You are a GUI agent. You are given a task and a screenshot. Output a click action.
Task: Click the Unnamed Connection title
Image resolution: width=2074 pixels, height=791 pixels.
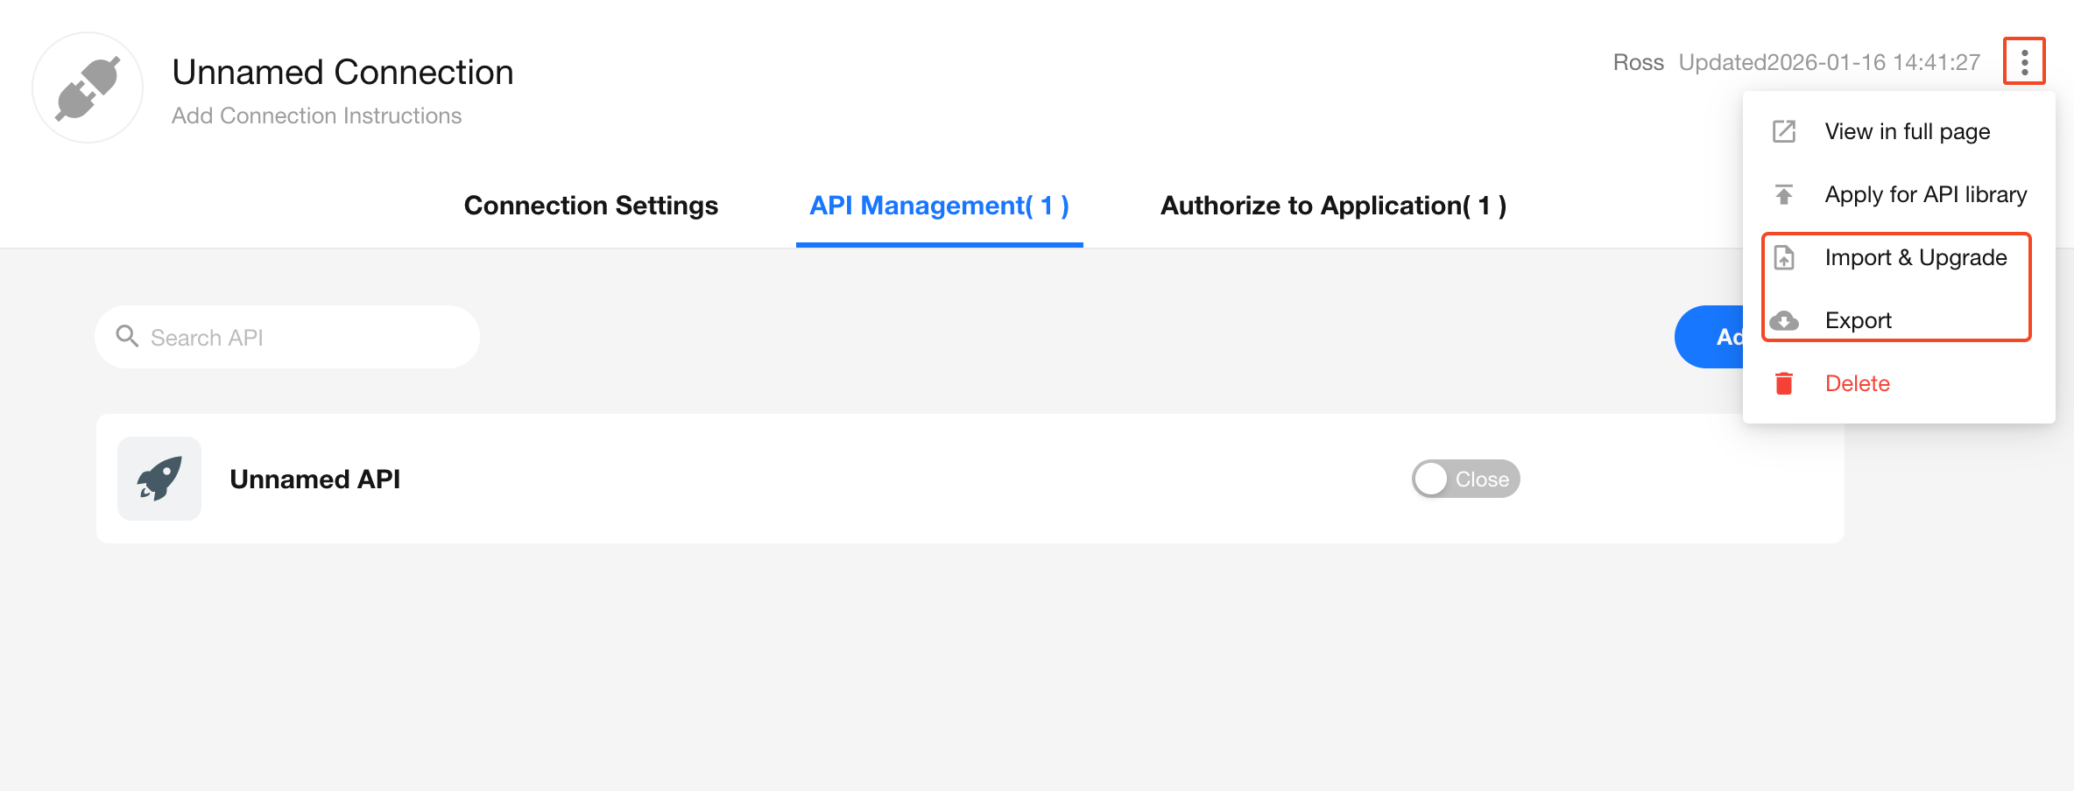(342, 72)
